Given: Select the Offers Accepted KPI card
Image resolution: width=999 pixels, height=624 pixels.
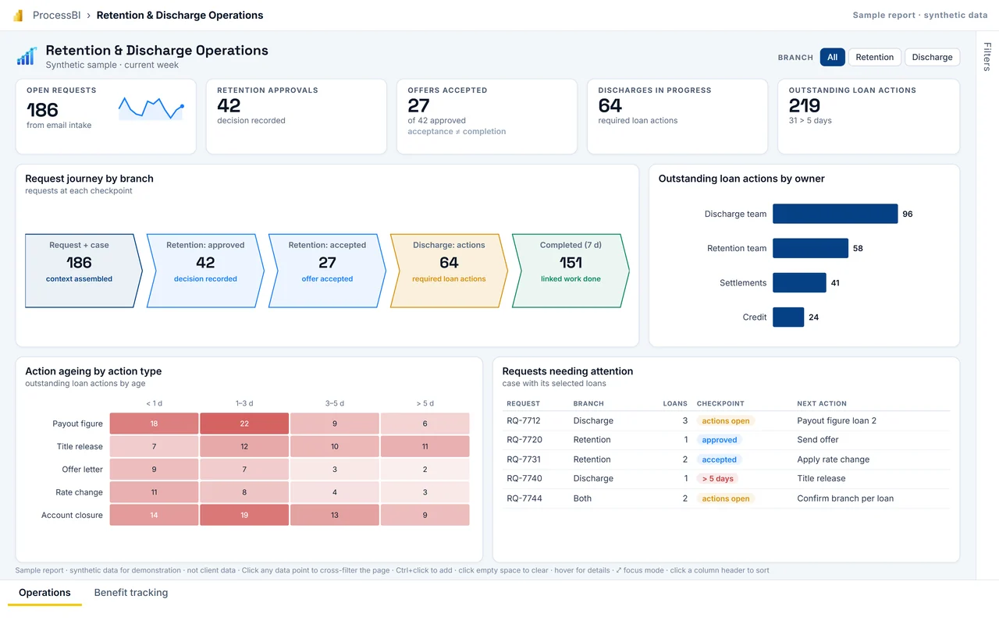Looking at the screenshot, I should click(487, 116).
